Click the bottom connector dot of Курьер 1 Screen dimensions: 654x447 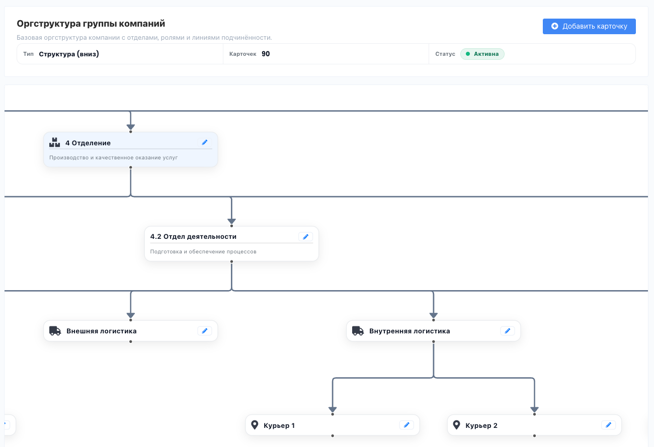(x=333, y=435)
